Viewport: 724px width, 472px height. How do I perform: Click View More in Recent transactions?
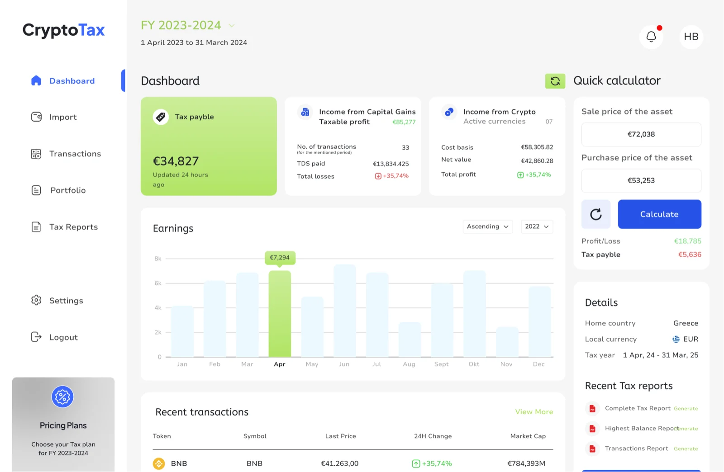point(534,412)
